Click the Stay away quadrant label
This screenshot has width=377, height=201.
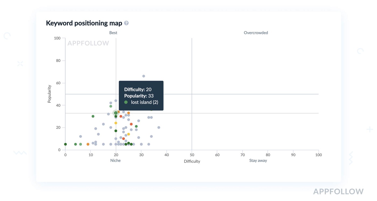point(258,160)
